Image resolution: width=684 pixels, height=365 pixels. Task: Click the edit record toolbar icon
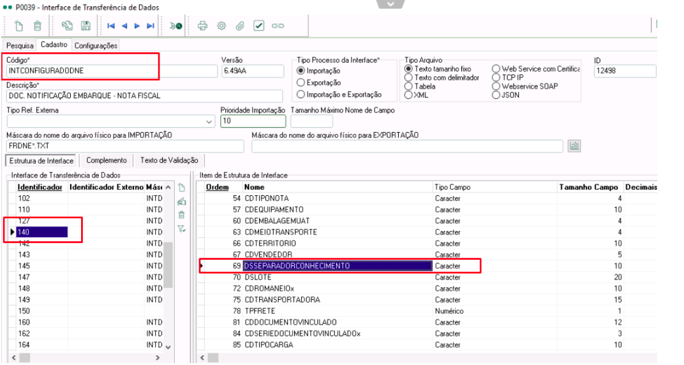coord(67,26)
